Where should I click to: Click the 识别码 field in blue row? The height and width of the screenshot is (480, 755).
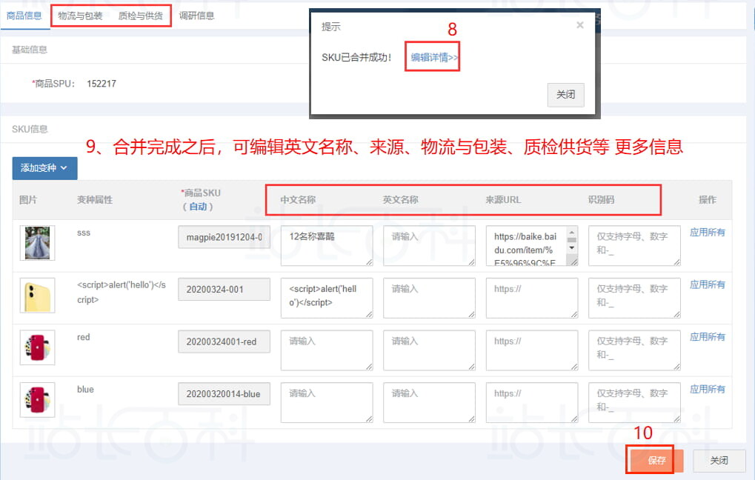click(x=633, y=402)
